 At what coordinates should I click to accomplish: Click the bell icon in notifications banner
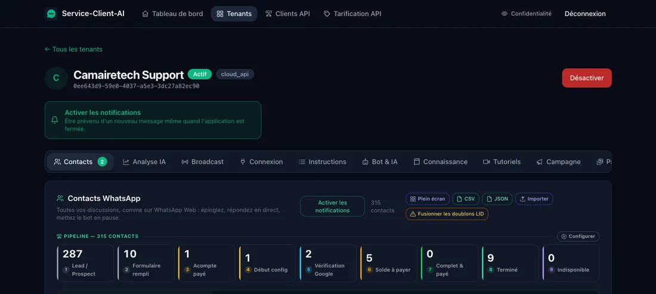55,120
